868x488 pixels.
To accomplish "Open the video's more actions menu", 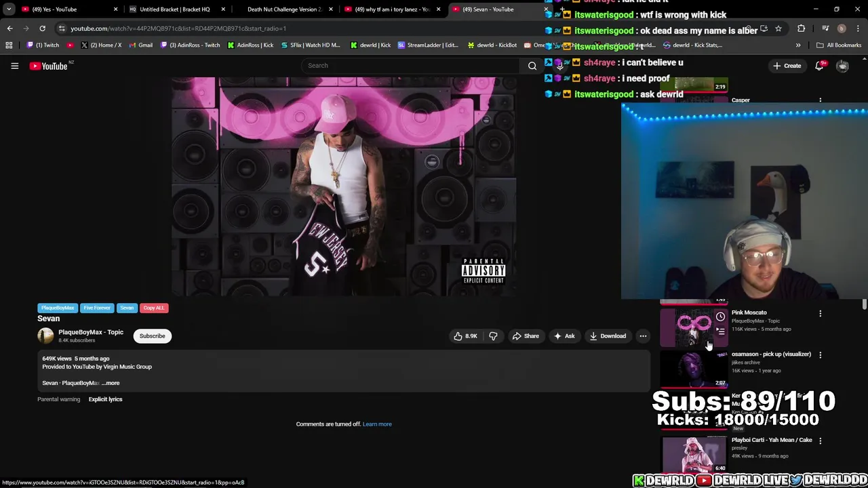I will (643, 336).
